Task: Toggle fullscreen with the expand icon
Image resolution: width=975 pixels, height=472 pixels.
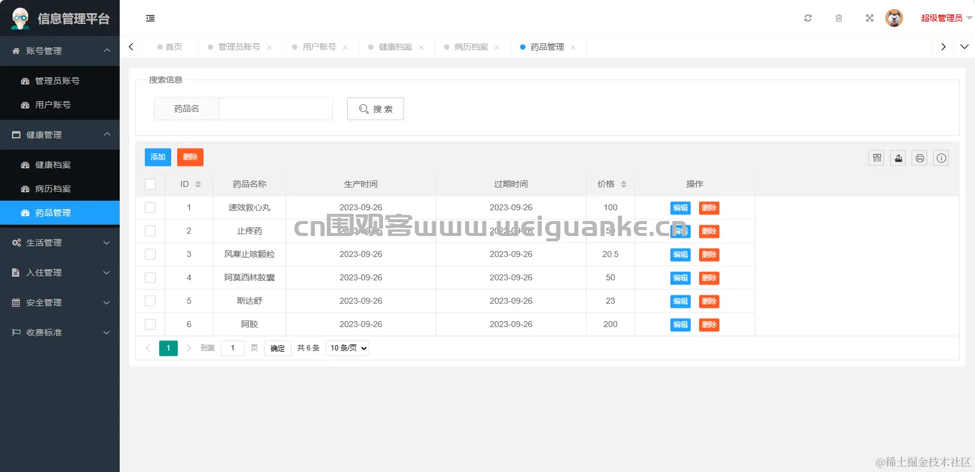Action: [870, 18]
